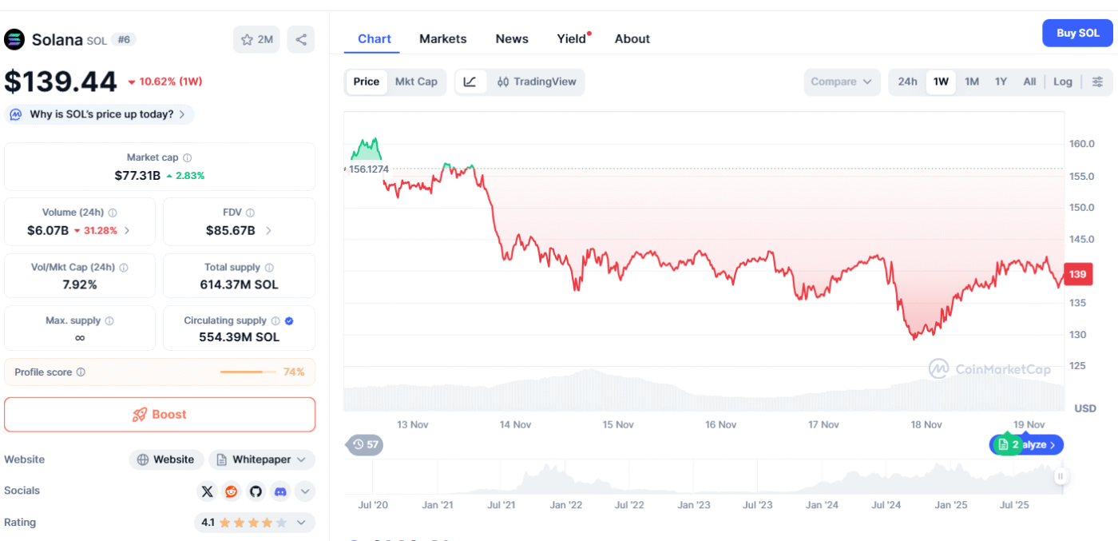The image size is (1118, 541).
Task: Open the Discord social link
Action: 280,491
